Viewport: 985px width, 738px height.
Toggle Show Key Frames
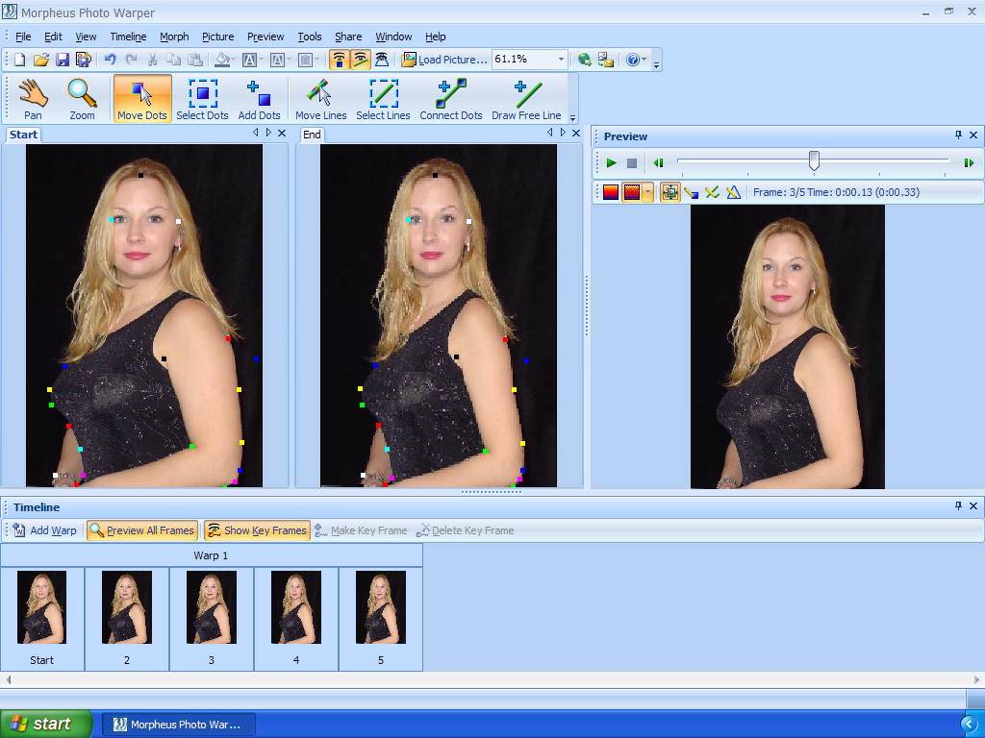257,530
